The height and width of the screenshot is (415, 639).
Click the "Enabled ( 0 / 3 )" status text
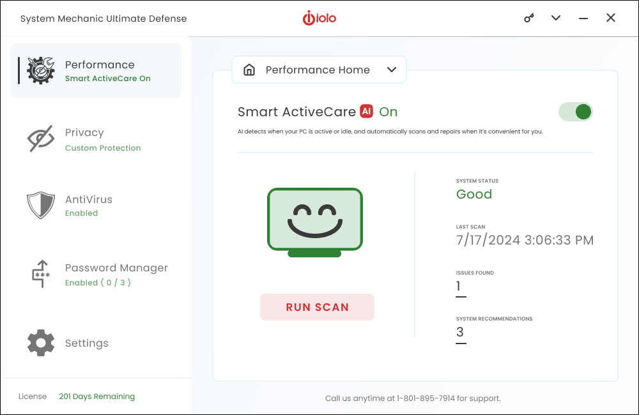98,283
